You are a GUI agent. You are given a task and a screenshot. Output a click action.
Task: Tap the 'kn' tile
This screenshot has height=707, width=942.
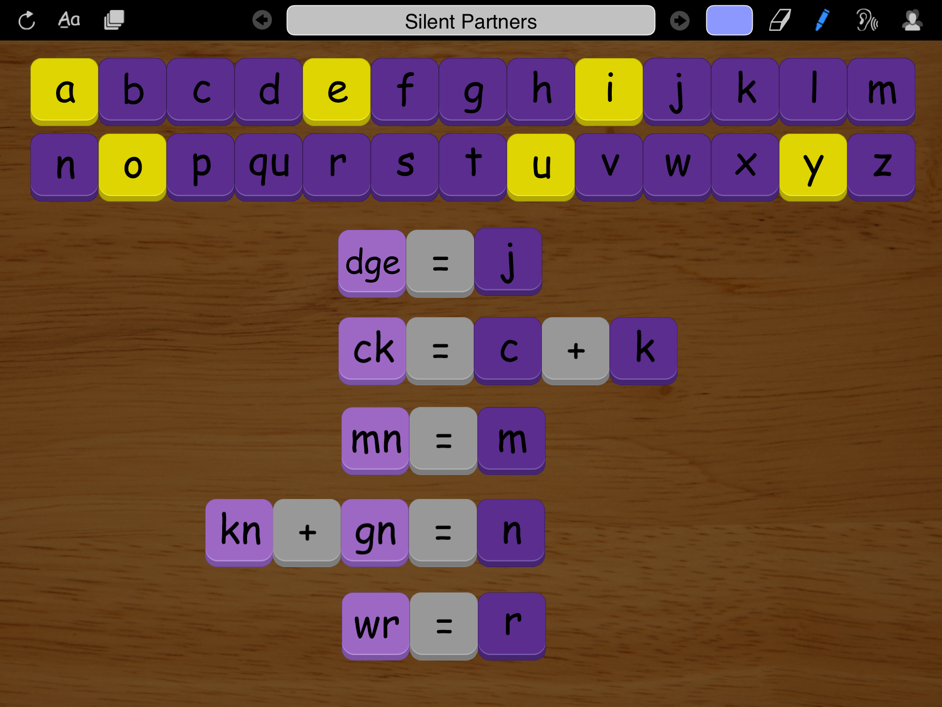pos(239,531)
